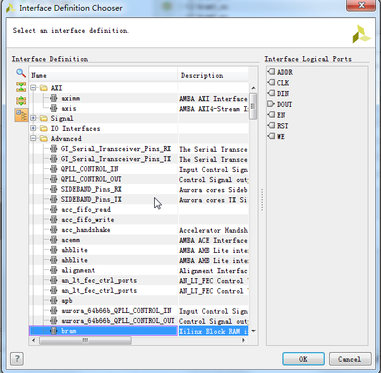Click the search magnifier icon
Screen dimensions: 381x373
click(x=21, y=73)
